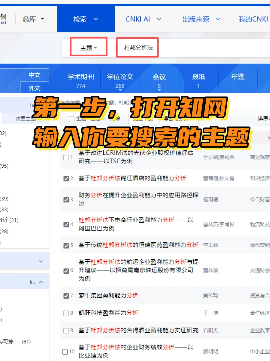Uncheck result 7 蒙牛集团 checkbox
The image size is (270, 361).
66,296
